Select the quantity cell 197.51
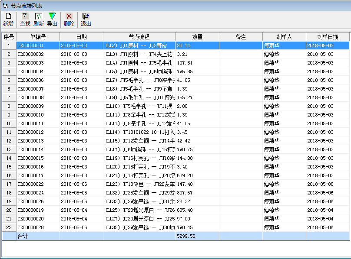The height and width of the screenshot is (259, 351). coord(197,63)
